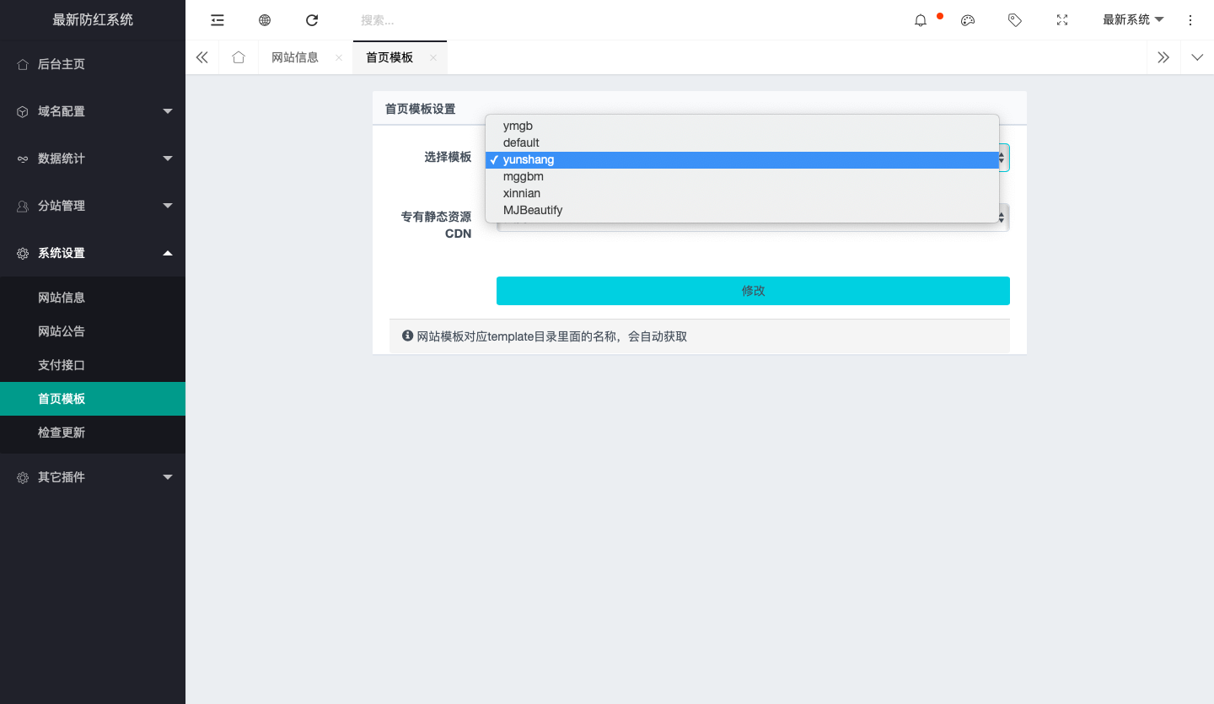Viewport: 1214px width, 704px height.
Task: Switch to the 网站信息 tab
Action: 295,57
